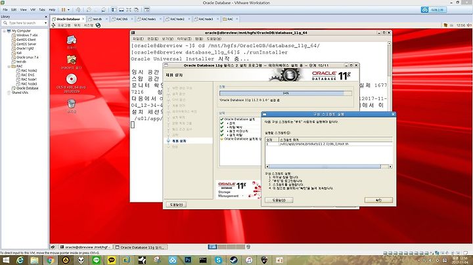Screen dimensions: 473x265
Task: Open the VM menu
Action: pos(33,10)
